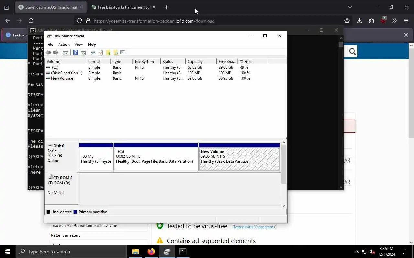Close the Download macOS Transformation tab

[x=81, y=7]
